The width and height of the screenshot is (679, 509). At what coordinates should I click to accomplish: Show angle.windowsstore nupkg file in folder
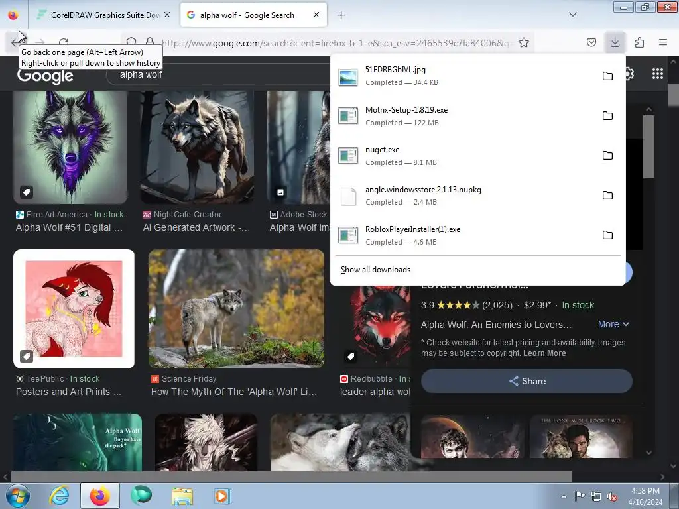[x=607, y=196]
